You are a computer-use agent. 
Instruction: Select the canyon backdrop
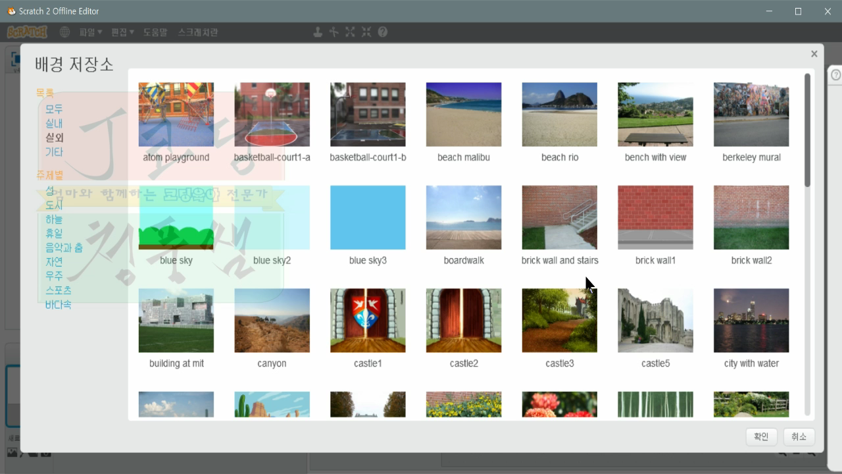[272, 321]
